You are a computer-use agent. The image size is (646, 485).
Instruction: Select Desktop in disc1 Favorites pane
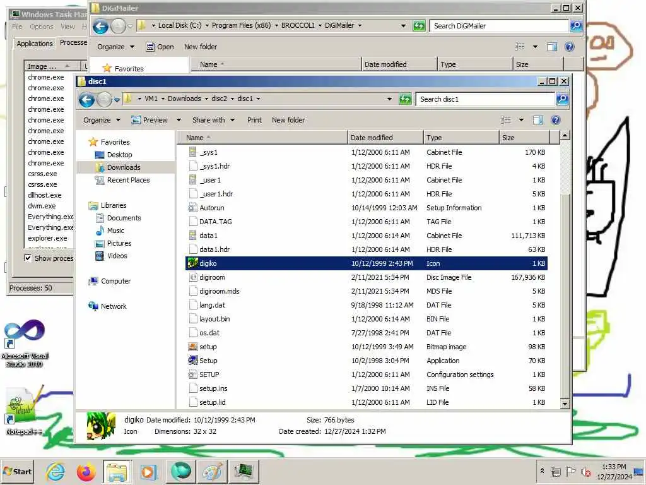tap(119, 155)
